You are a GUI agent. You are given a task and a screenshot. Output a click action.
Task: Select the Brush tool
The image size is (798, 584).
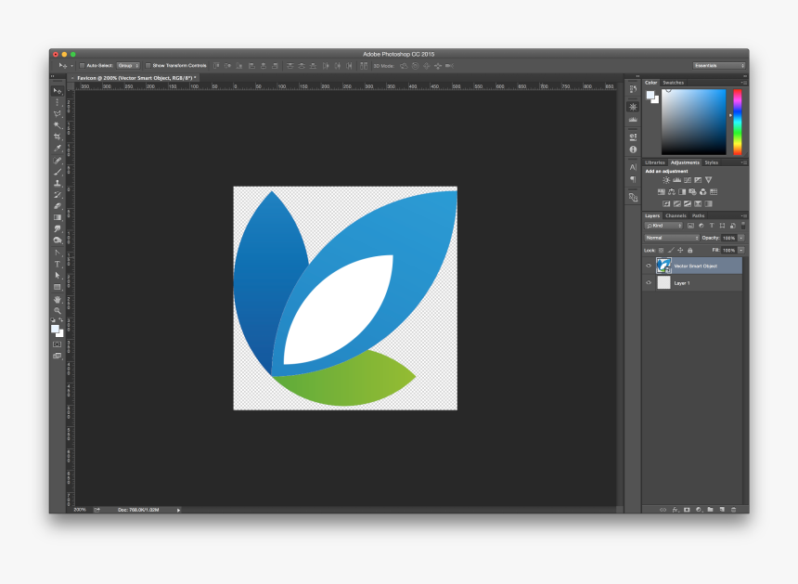coord(58,172)
